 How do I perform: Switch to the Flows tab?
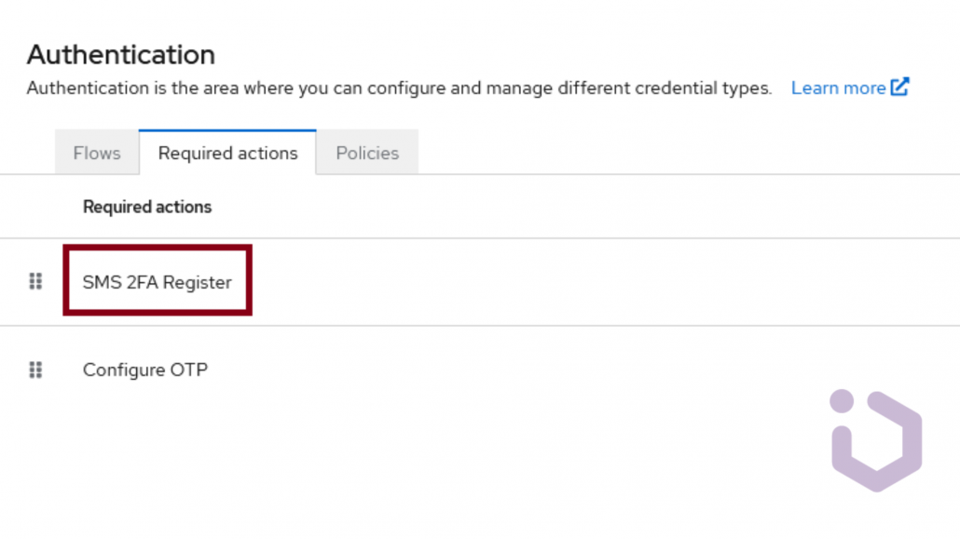pyautogui.click(x=96, y=153)
